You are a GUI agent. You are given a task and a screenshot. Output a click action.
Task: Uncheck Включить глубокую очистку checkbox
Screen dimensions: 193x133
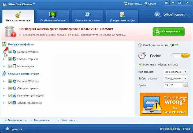pyautogui.click(x=140, y=65)
